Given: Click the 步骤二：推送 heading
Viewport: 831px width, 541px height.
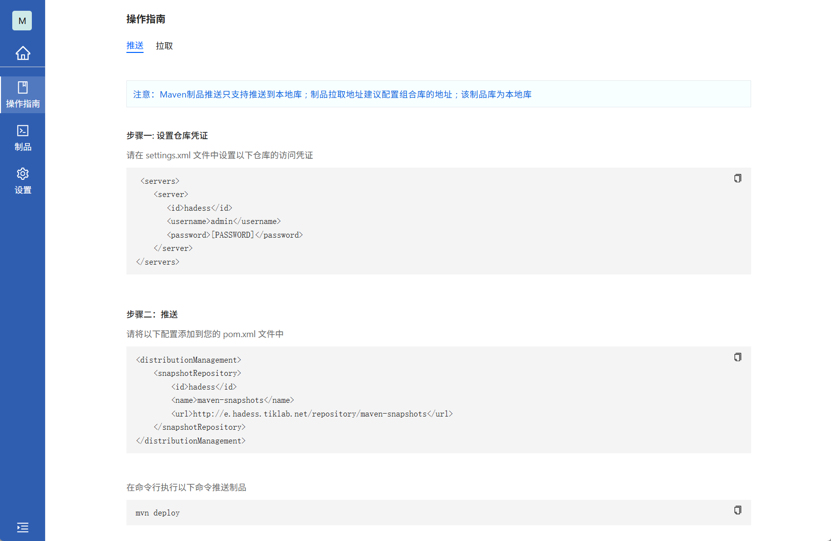Looking at the screenshot, I should (x=152, y=315).
